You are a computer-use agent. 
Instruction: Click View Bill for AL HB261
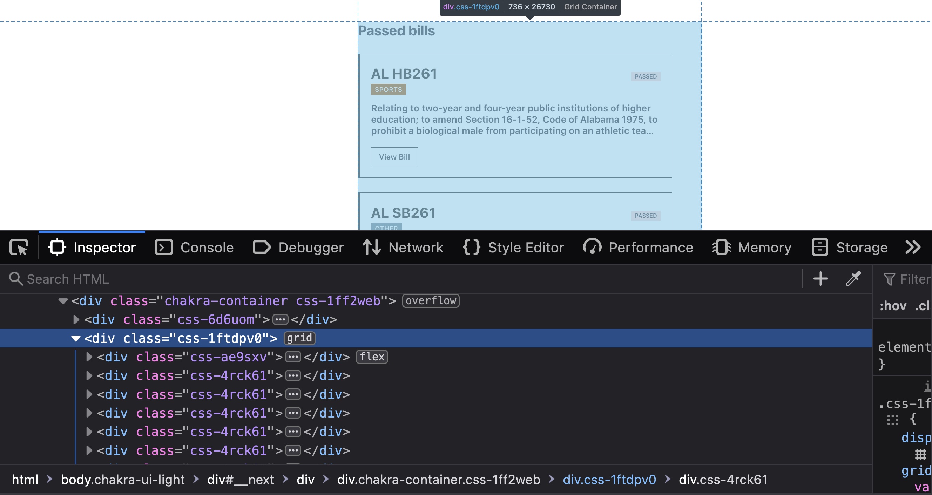pyautogui.click(x=394, y=157)
